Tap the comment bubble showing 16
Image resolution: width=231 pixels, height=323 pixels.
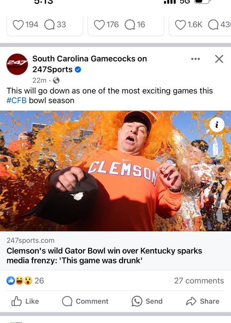130,25
